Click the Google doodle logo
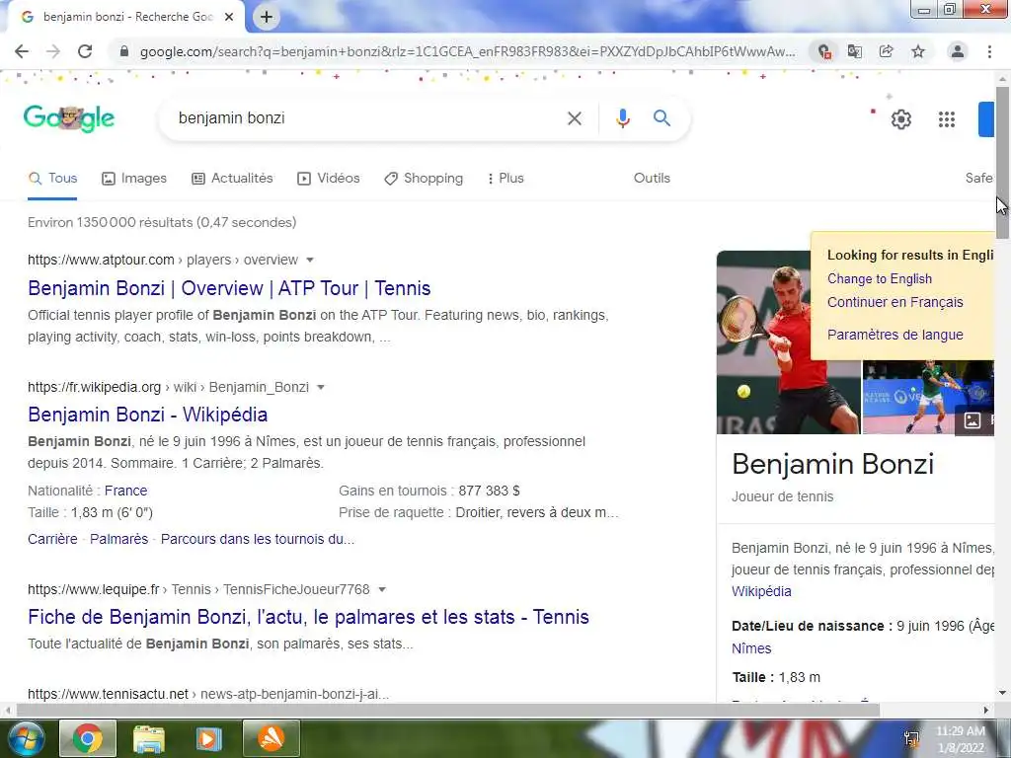Screen dimensions: 1011x758 [69, 118]
